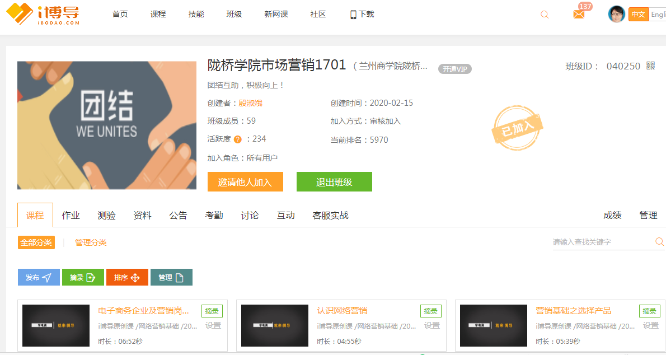Click the keyword search field magnifier icon
Image resolution: width=666 pixels, height=355 pixels.
click(x=659, y=242)
